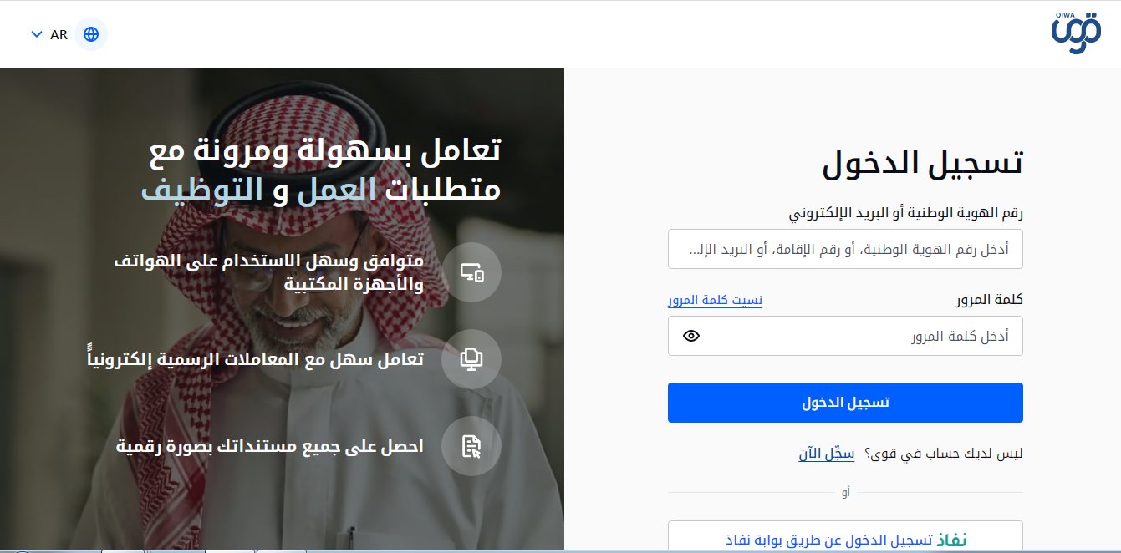Focus the national ID or email field
The height and width of the screenshot is (553, 1121).
pyautogui.click(x=845, y=249)
